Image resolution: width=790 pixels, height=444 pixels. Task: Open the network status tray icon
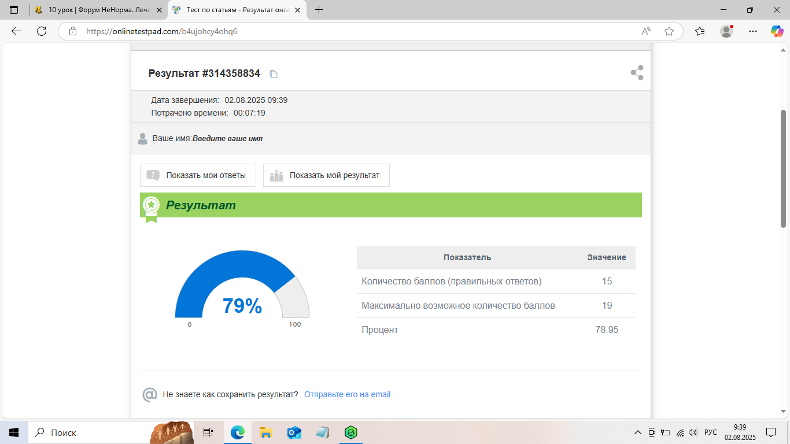pos(680,432)
